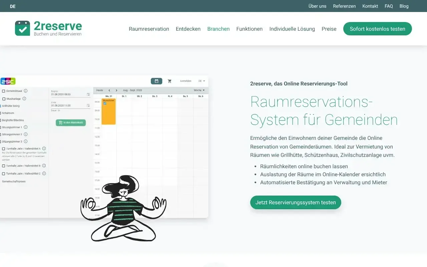The width and height of the screenshot is (427, 267).
Task: Advance to next week with right arrow
Action: [116, 90]
